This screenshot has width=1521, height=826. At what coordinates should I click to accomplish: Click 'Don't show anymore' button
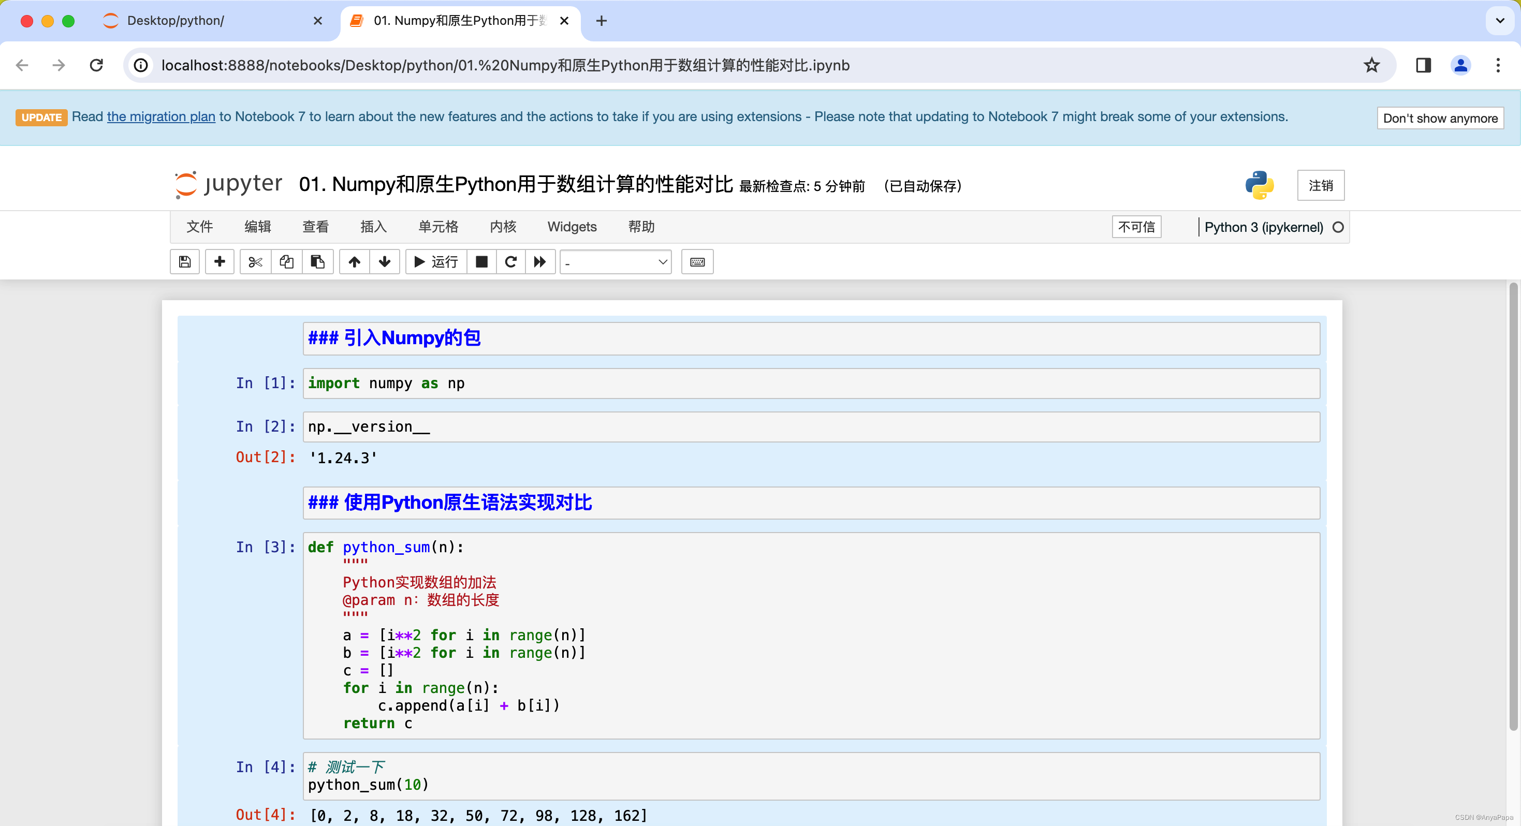coord(1440,118)
